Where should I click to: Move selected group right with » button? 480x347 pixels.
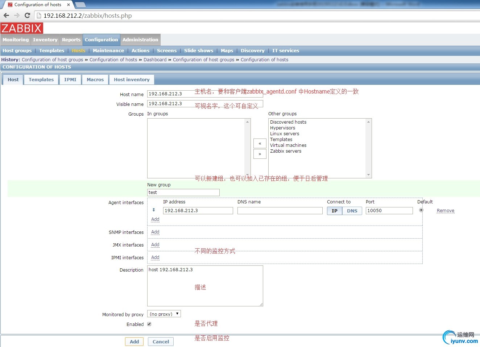pos(260,154)
